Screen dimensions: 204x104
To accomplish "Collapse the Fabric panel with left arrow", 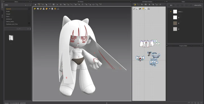I will click(x=167, y=2).
